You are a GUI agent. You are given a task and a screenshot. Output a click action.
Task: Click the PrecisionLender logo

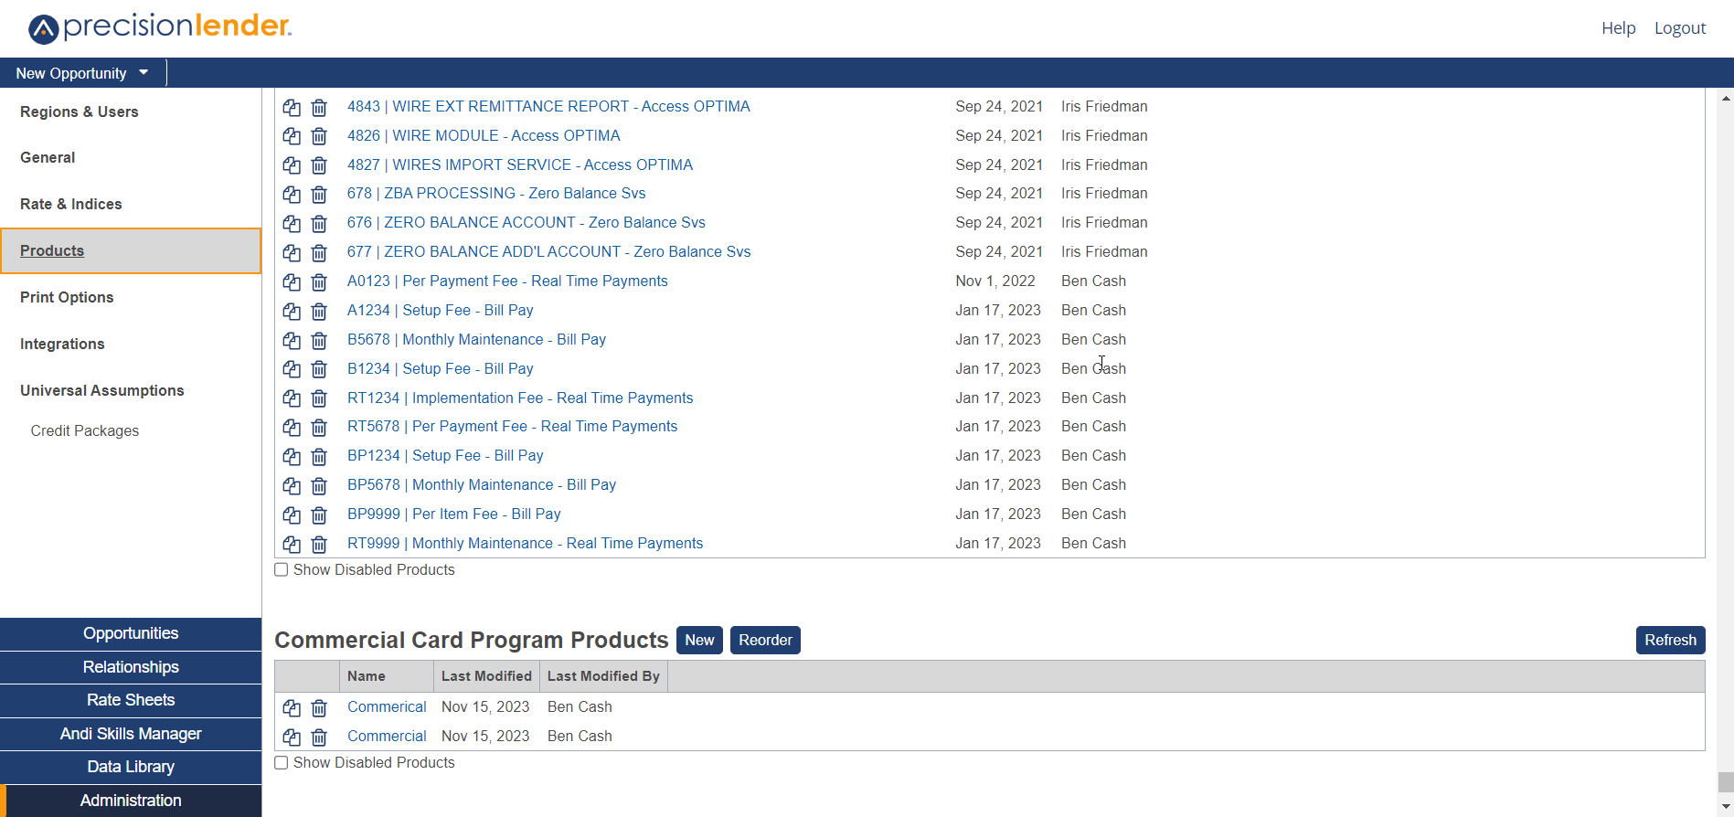160,27
